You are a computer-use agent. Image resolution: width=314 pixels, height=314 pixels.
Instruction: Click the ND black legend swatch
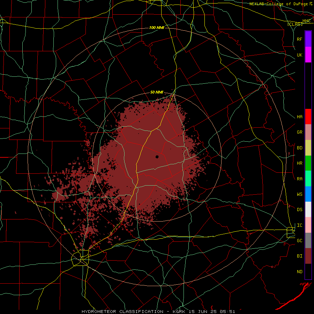[308, 271]
